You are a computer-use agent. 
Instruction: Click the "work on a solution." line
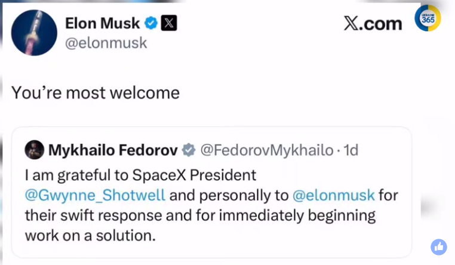90,235
